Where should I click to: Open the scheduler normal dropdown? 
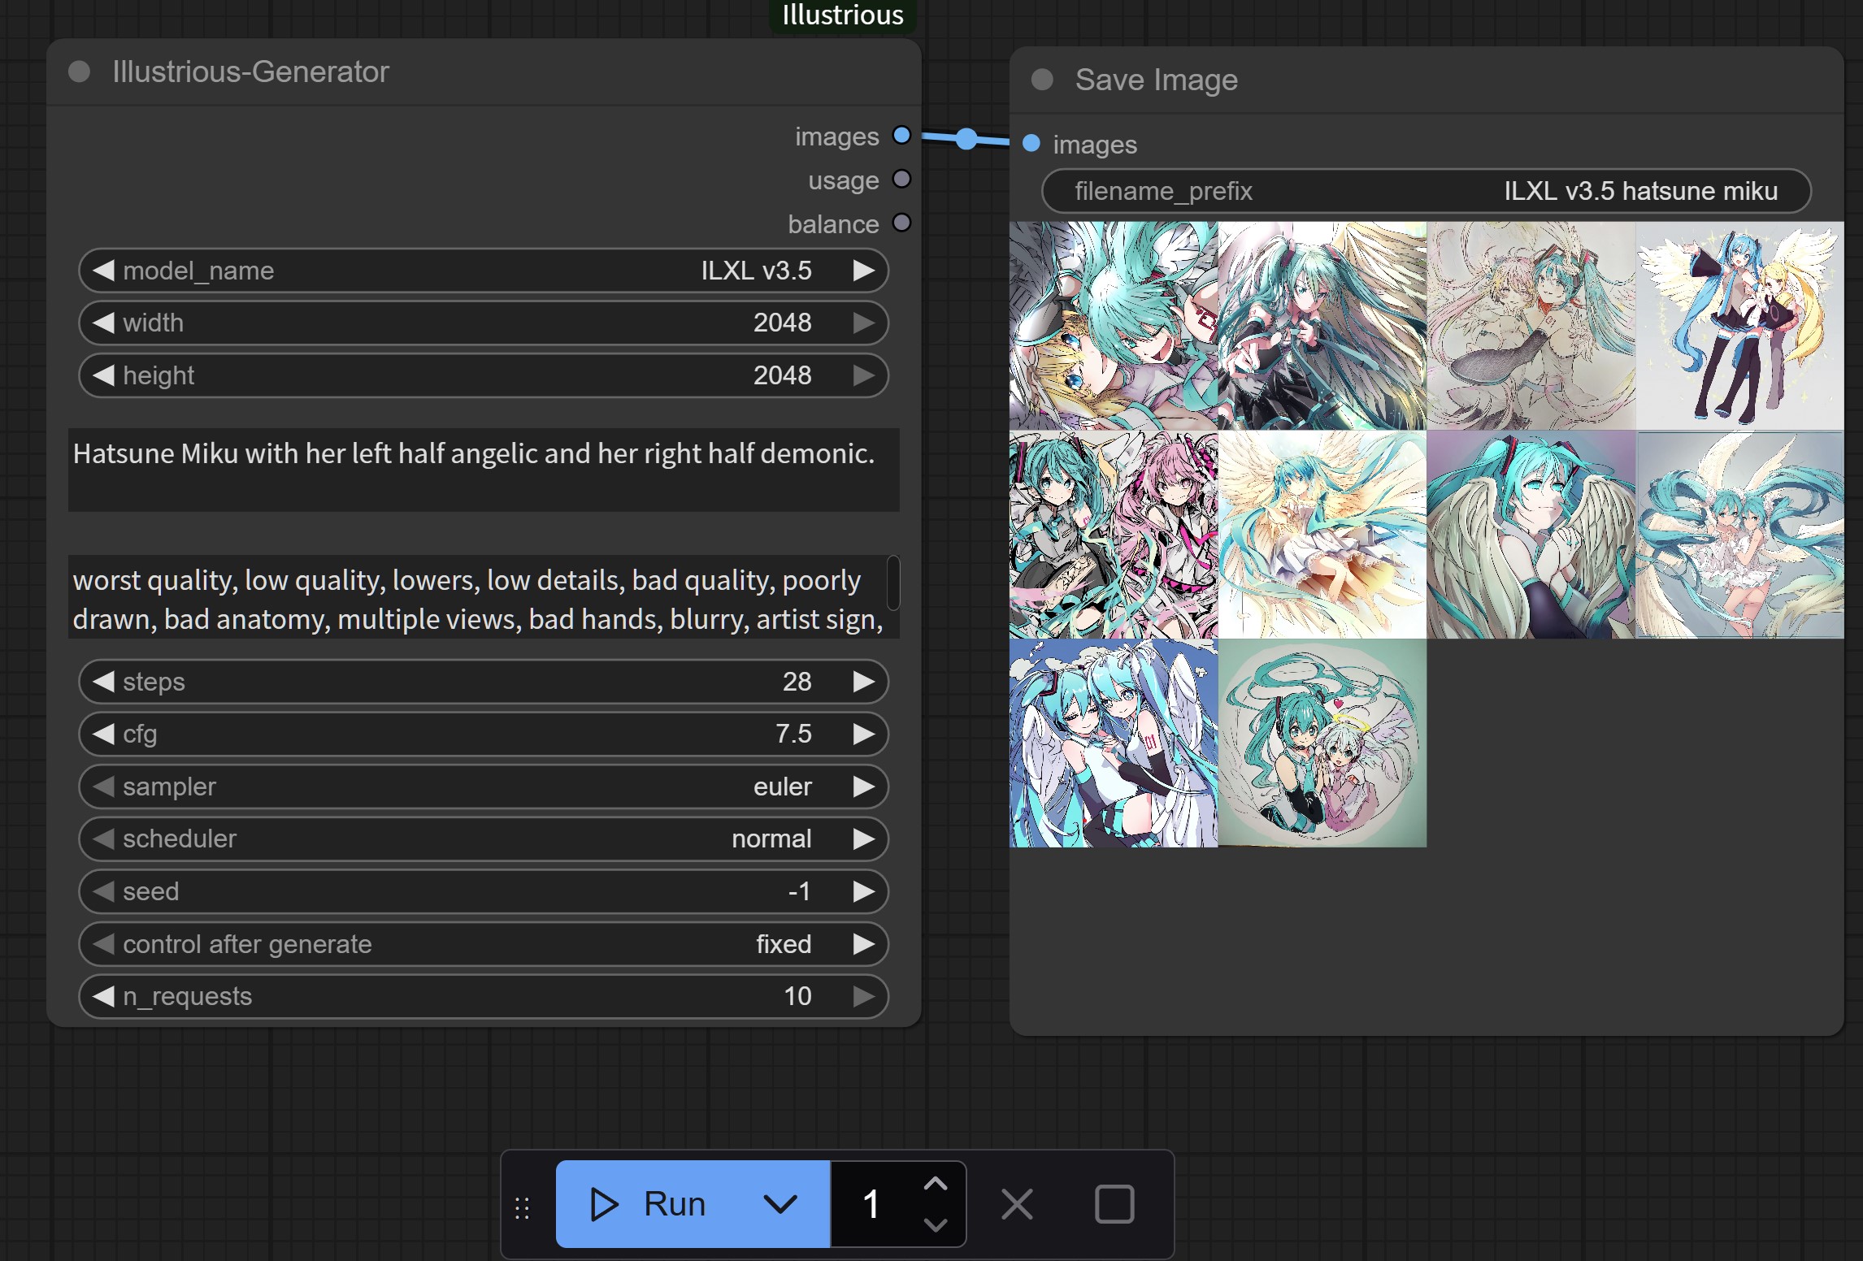point(484,838)
